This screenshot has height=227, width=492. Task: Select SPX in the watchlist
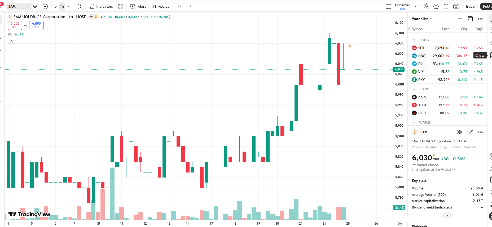tap(447, 48)
